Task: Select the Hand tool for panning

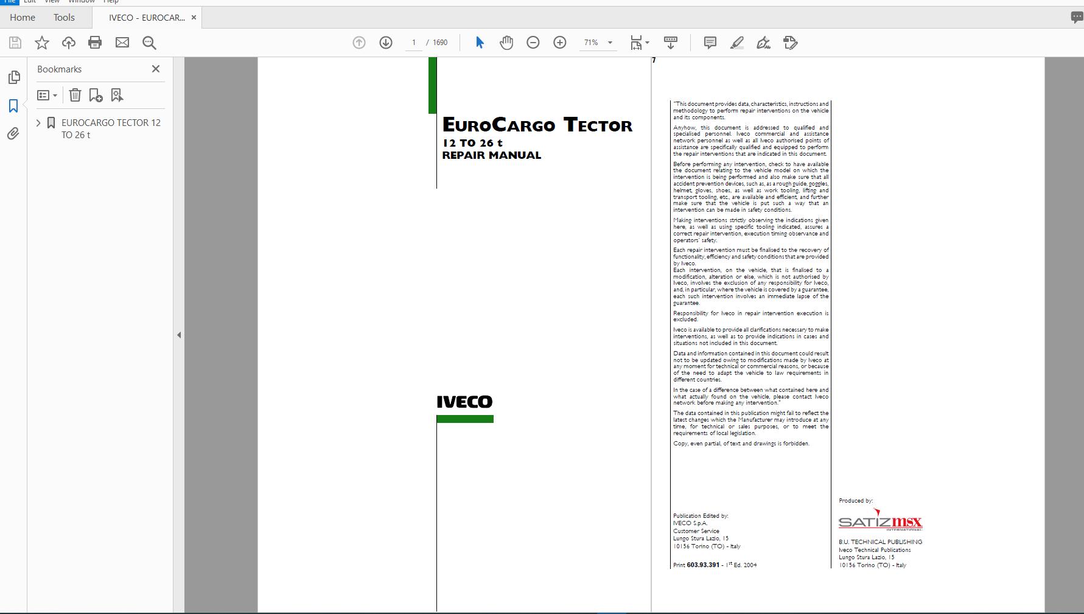Action: [x=506, y=43]
